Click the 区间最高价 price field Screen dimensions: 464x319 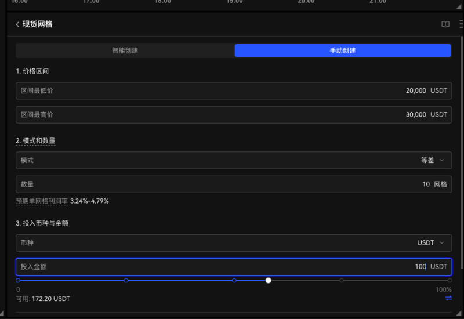pos(233,115)
